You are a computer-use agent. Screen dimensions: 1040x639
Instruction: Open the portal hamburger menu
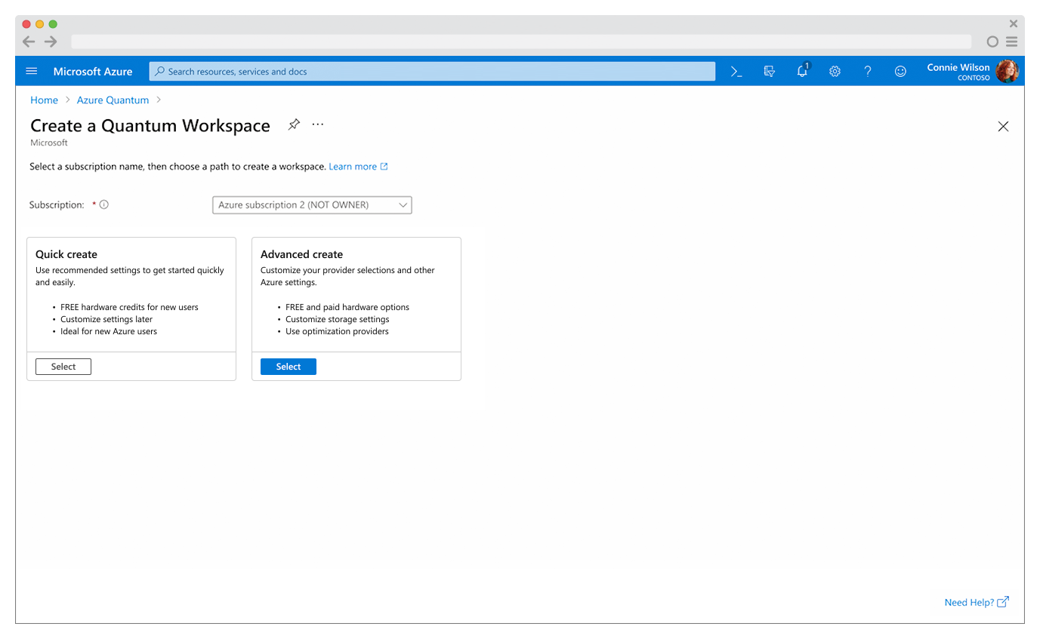tap(31, 71)
